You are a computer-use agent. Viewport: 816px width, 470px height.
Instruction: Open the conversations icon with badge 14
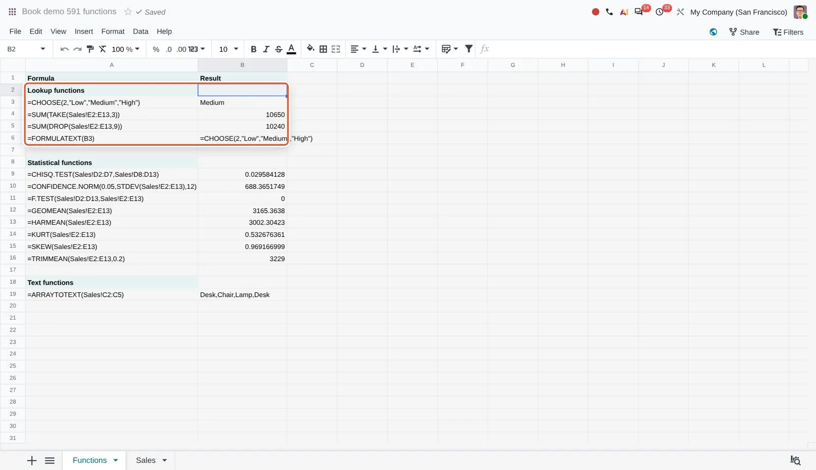click(639, 12)
